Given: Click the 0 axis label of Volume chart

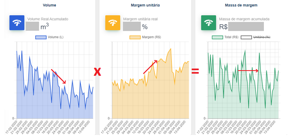Looking at the screenshot, I should click(13, 118).
